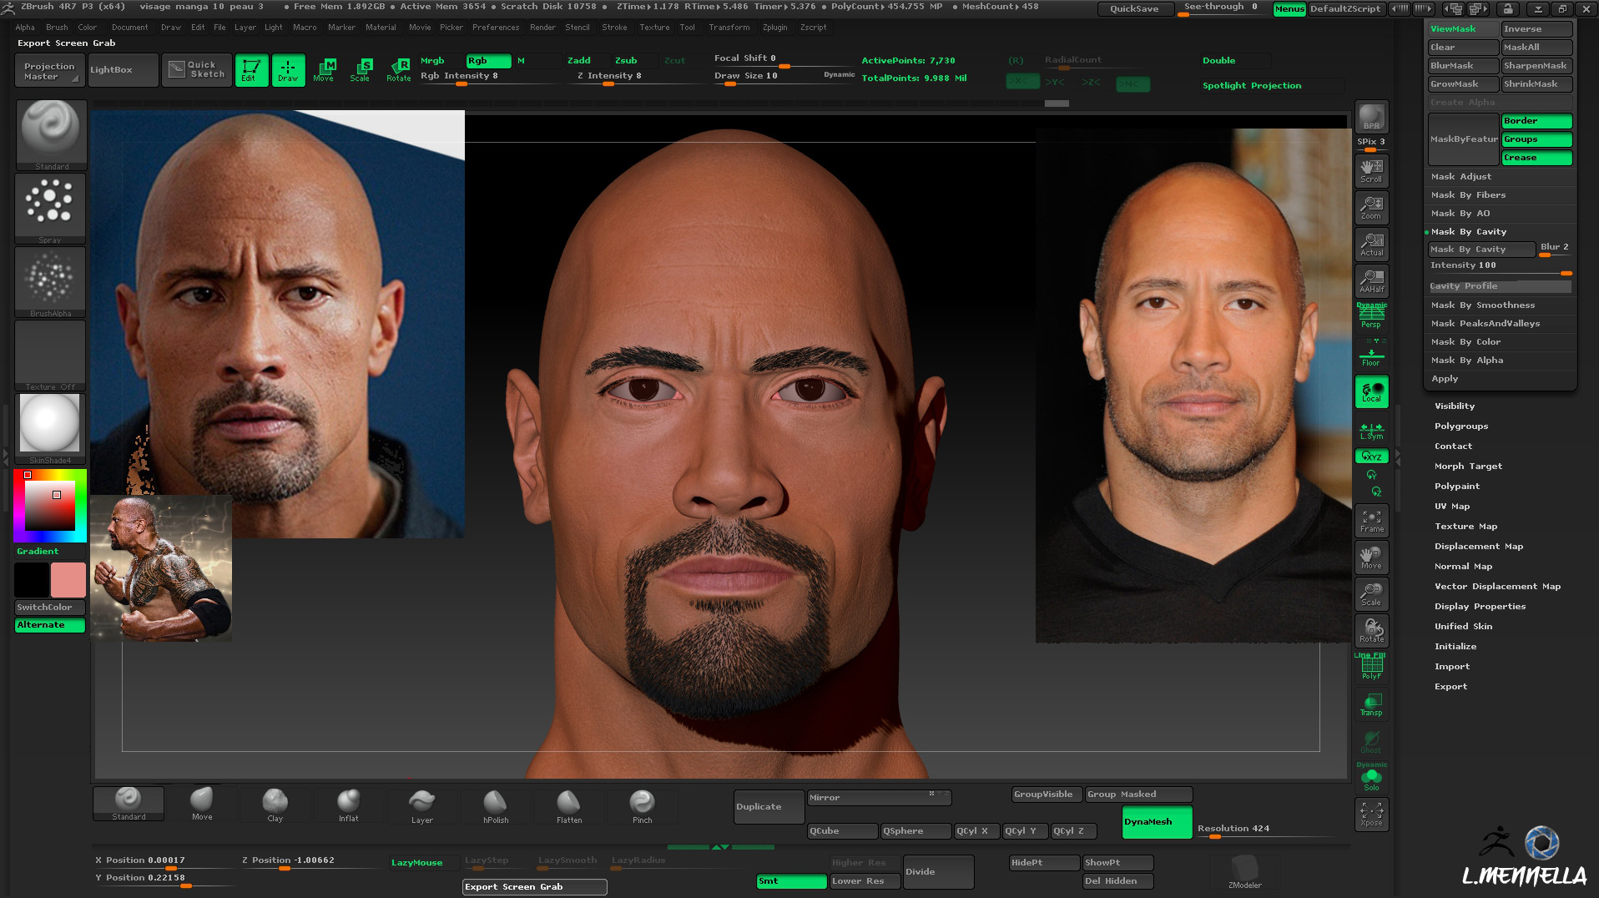
Task: Select the Scale transform icon in top bar
Action: click(360, 70)
